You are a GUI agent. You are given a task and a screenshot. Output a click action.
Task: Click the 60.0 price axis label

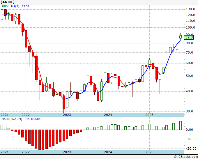189,63
